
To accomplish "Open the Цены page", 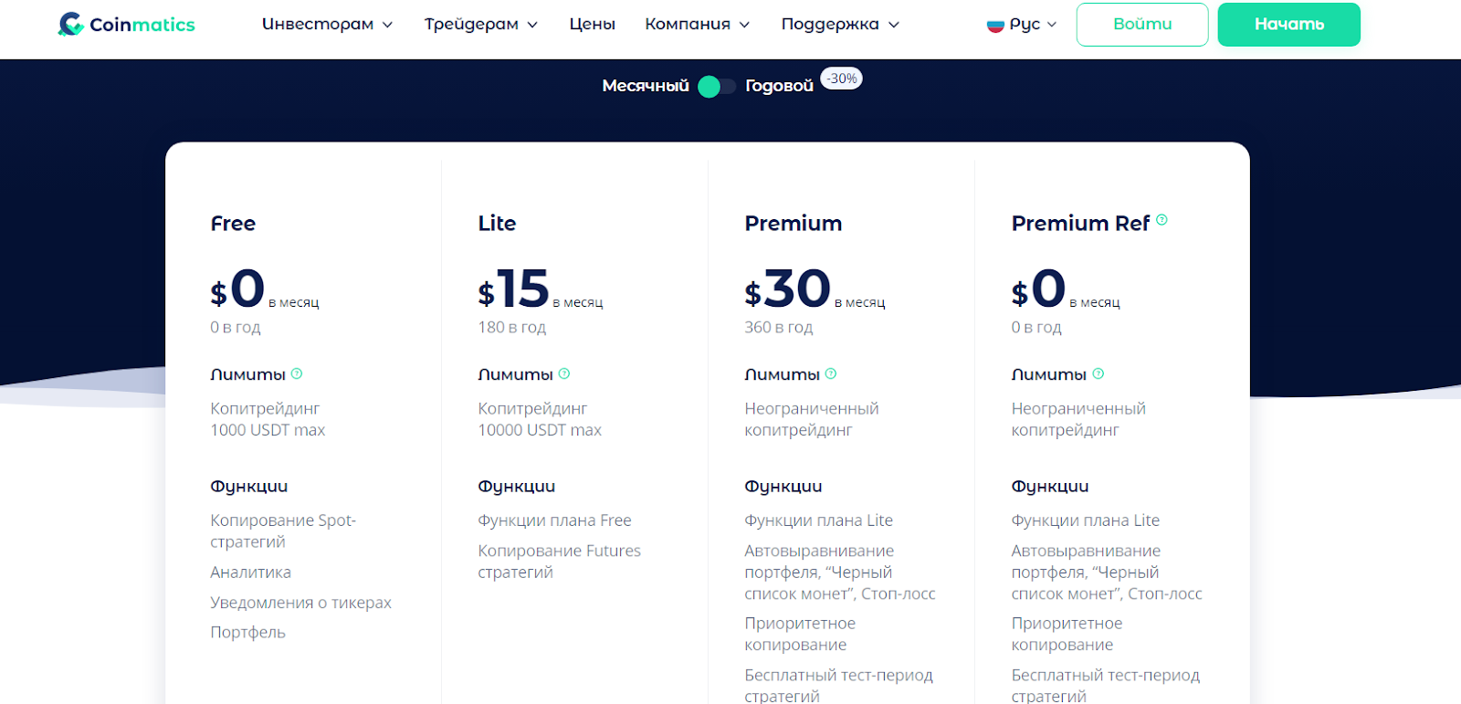I will pyautogui.click(x=593, y=25).
